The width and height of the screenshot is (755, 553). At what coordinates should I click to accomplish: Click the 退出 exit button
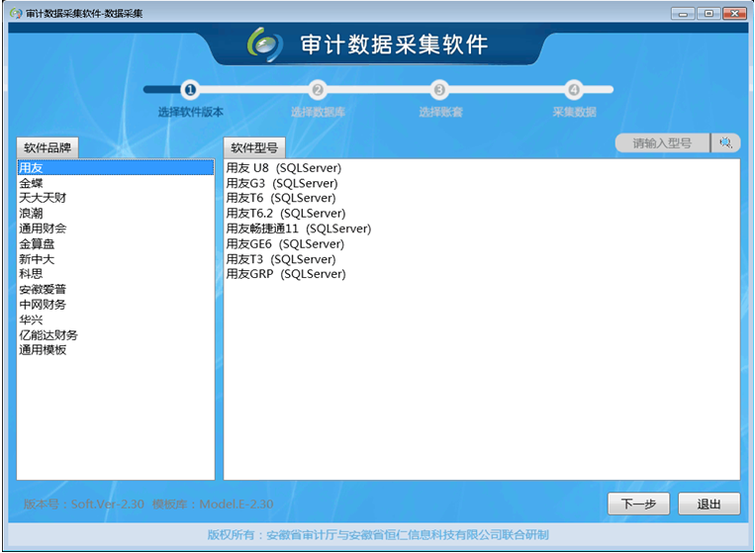tap(708, 504)
